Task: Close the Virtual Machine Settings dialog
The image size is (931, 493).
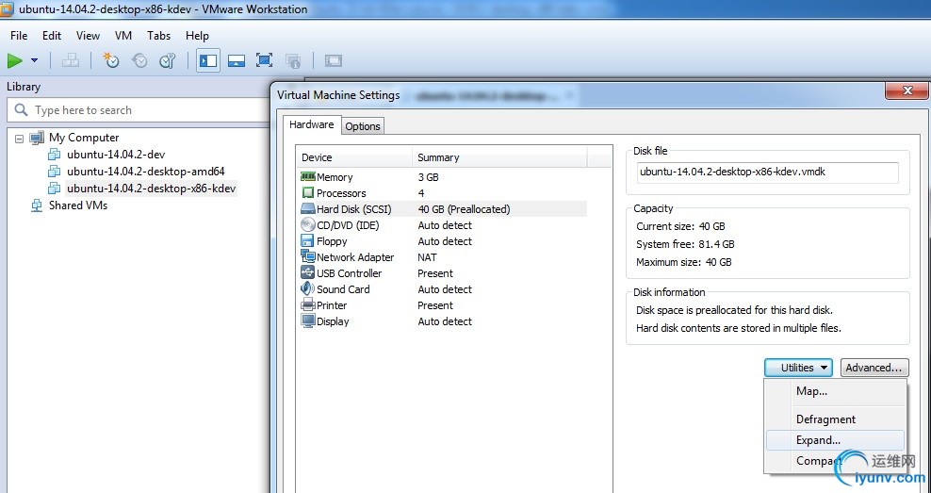Action: click(x=906, y=90)
